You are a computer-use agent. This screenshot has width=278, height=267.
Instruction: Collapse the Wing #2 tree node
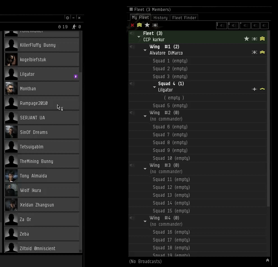coord(145,116)
